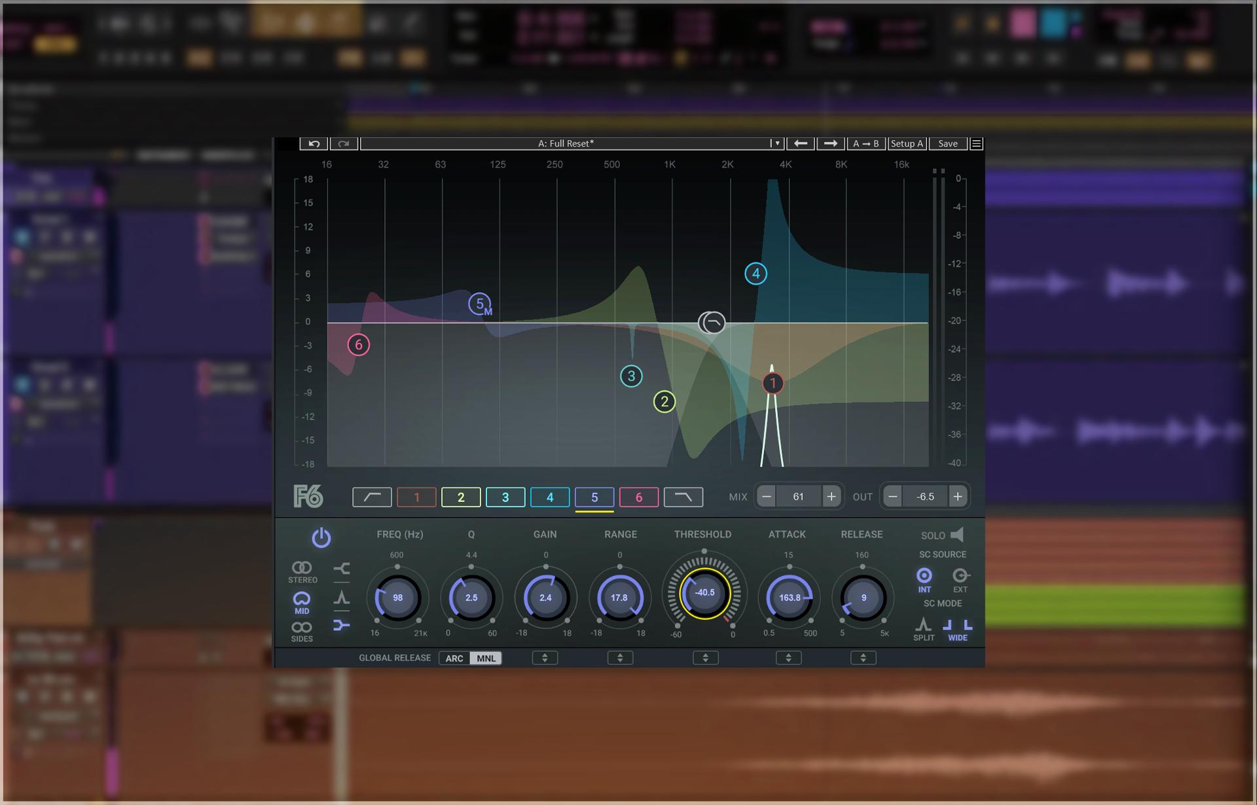1257x805 pixels.
Task: Select band 2 tab
Action: point(461,497)
